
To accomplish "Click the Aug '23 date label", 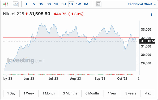I will coord(76,79).
